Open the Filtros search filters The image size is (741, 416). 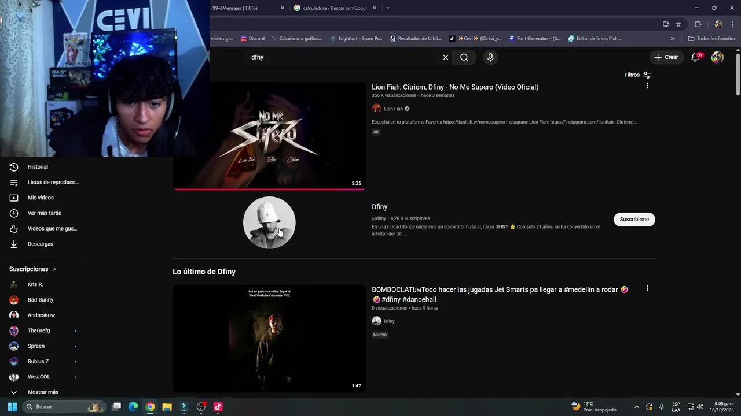pyautogui.click(x=637, y=75)
